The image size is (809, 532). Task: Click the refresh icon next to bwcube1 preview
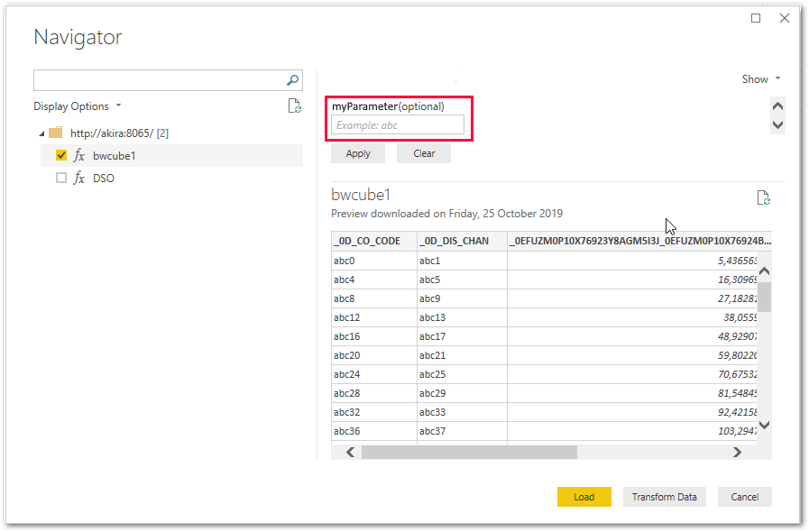coord(763,197)
